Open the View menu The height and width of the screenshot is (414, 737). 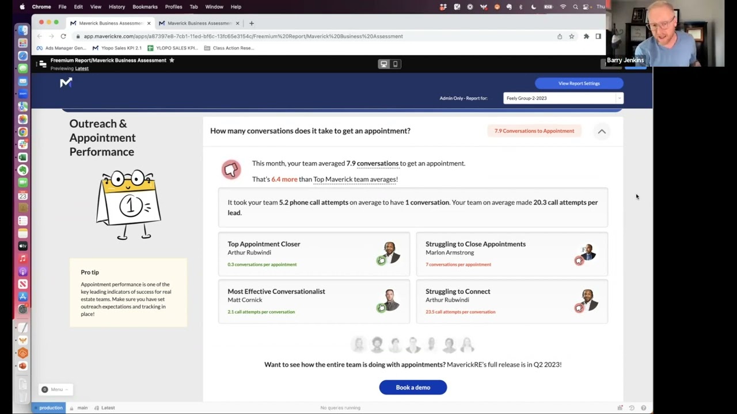coord(96,6)
